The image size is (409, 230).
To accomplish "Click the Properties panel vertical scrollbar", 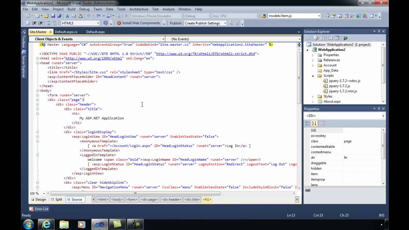I will pyautogui.click(x=383, y=145).
